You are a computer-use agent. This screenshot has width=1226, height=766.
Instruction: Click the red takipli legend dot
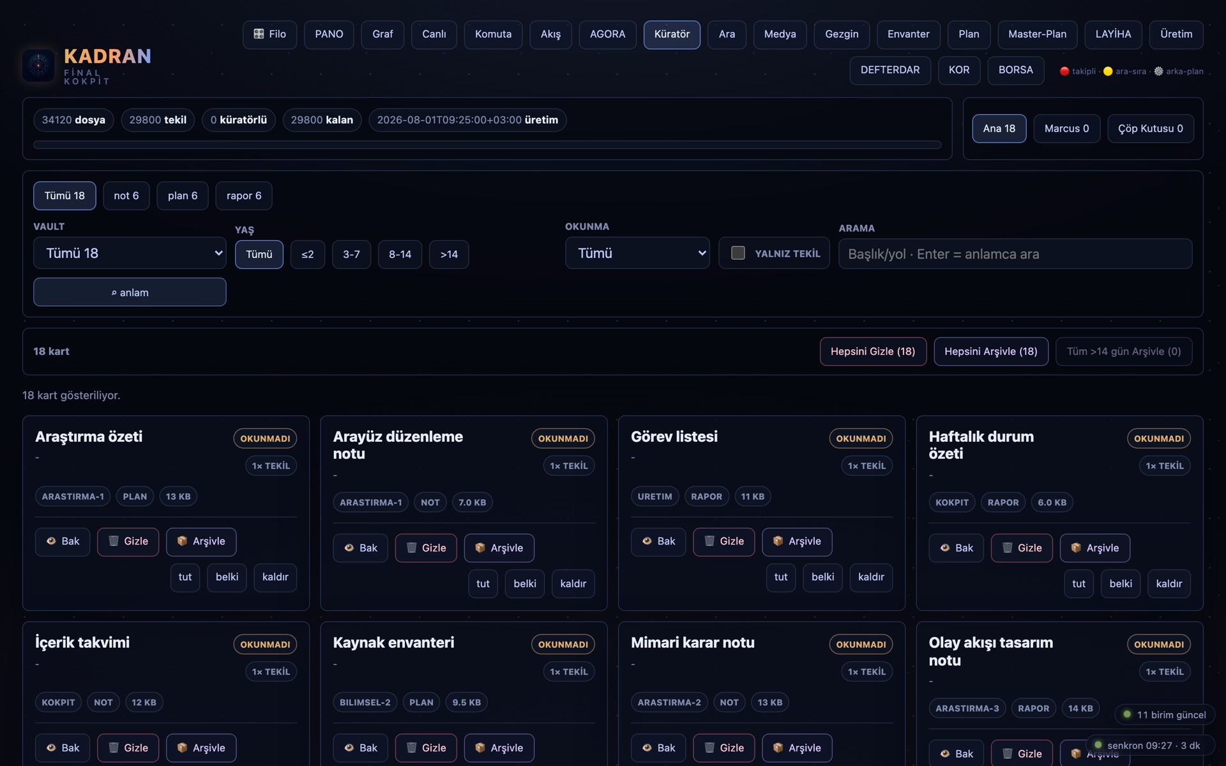(1064, 71)
